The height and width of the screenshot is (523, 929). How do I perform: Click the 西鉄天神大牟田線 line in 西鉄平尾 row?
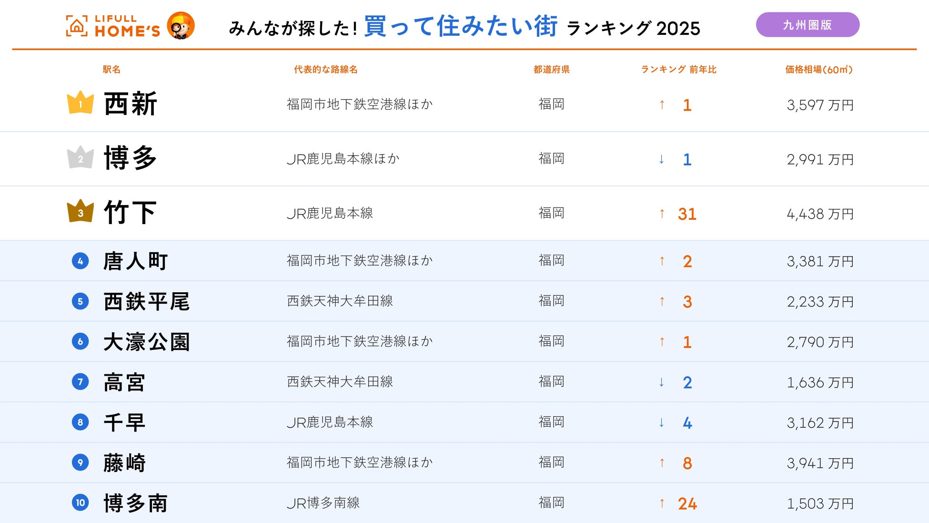[340, 301]
